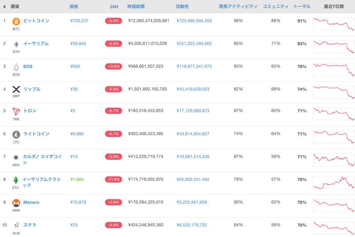Sort table by 価格 column header
Screen dimensions: 355x237
(74, 6)
